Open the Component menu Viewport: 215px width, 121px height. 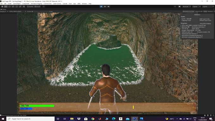(x=26, y=4)
